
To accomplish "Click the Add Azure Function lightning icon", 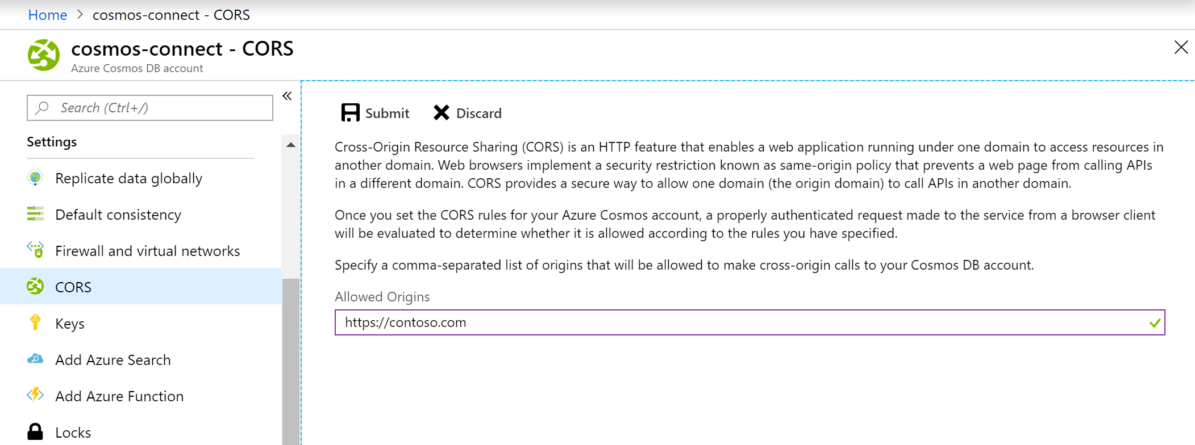I will point(35,395).
